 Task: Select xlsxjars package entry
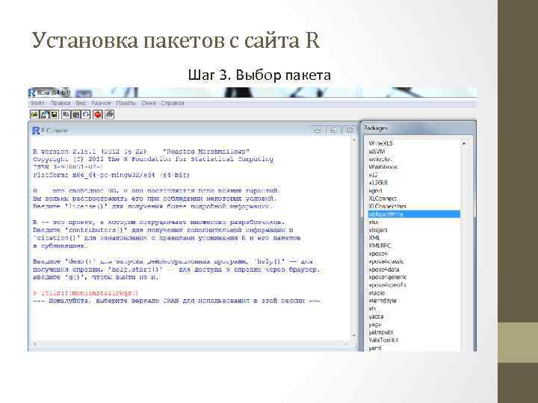pyautogui.click(x=378, y=230)
